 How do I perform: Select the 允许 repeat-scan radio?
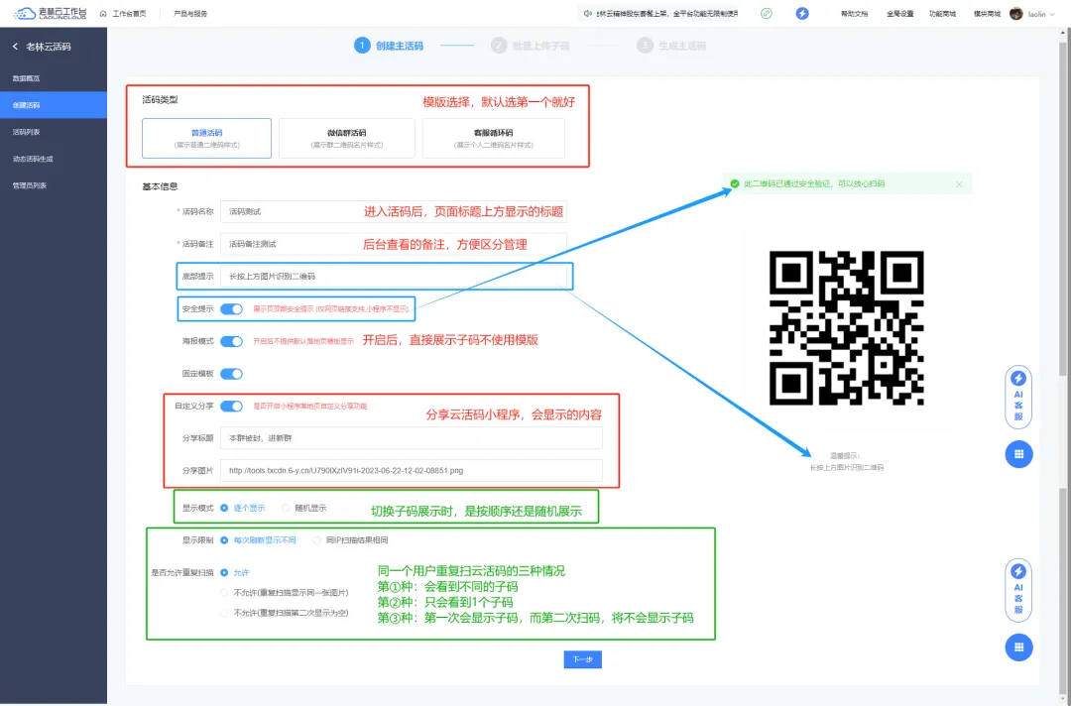224,573
